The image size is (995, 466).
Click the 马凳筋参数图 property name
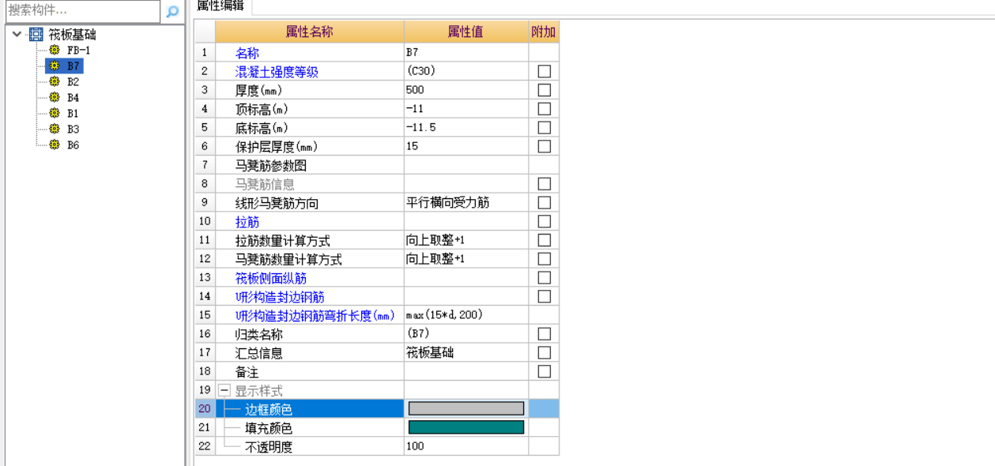pos(271,166)
